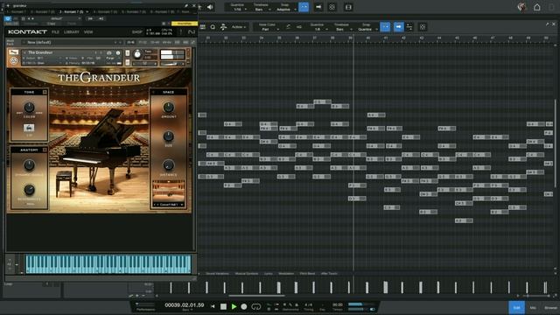
Task: Click the instrument wrench icon for The Grandeur
Action: tap(14, 52)
